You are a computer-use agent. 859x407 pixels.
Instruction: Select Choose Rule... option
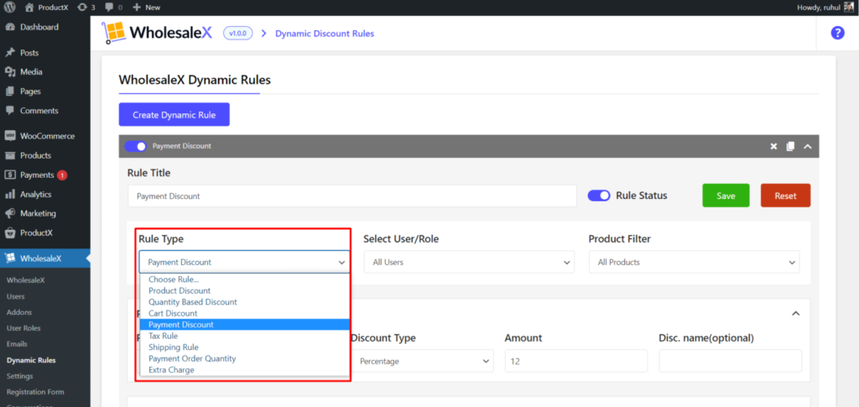(x=245, y=279)
